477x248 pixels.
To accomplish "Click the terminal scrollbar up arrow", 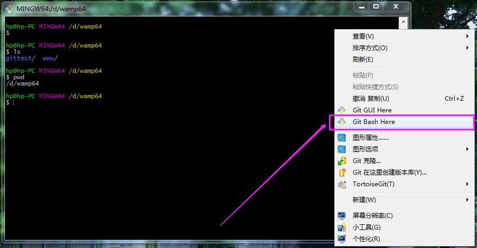I will (403, 22).
